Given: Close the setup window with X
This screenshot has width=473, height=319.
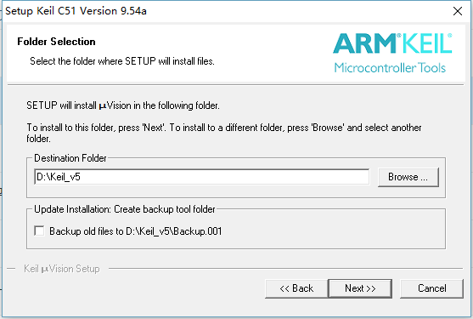Looking at the screenshot, I should 458,11.
